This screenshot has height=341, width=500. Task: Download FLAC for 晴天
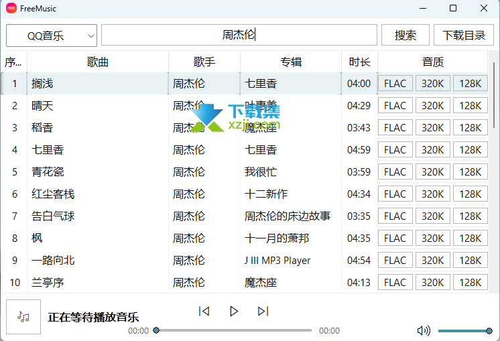point(395,105)
